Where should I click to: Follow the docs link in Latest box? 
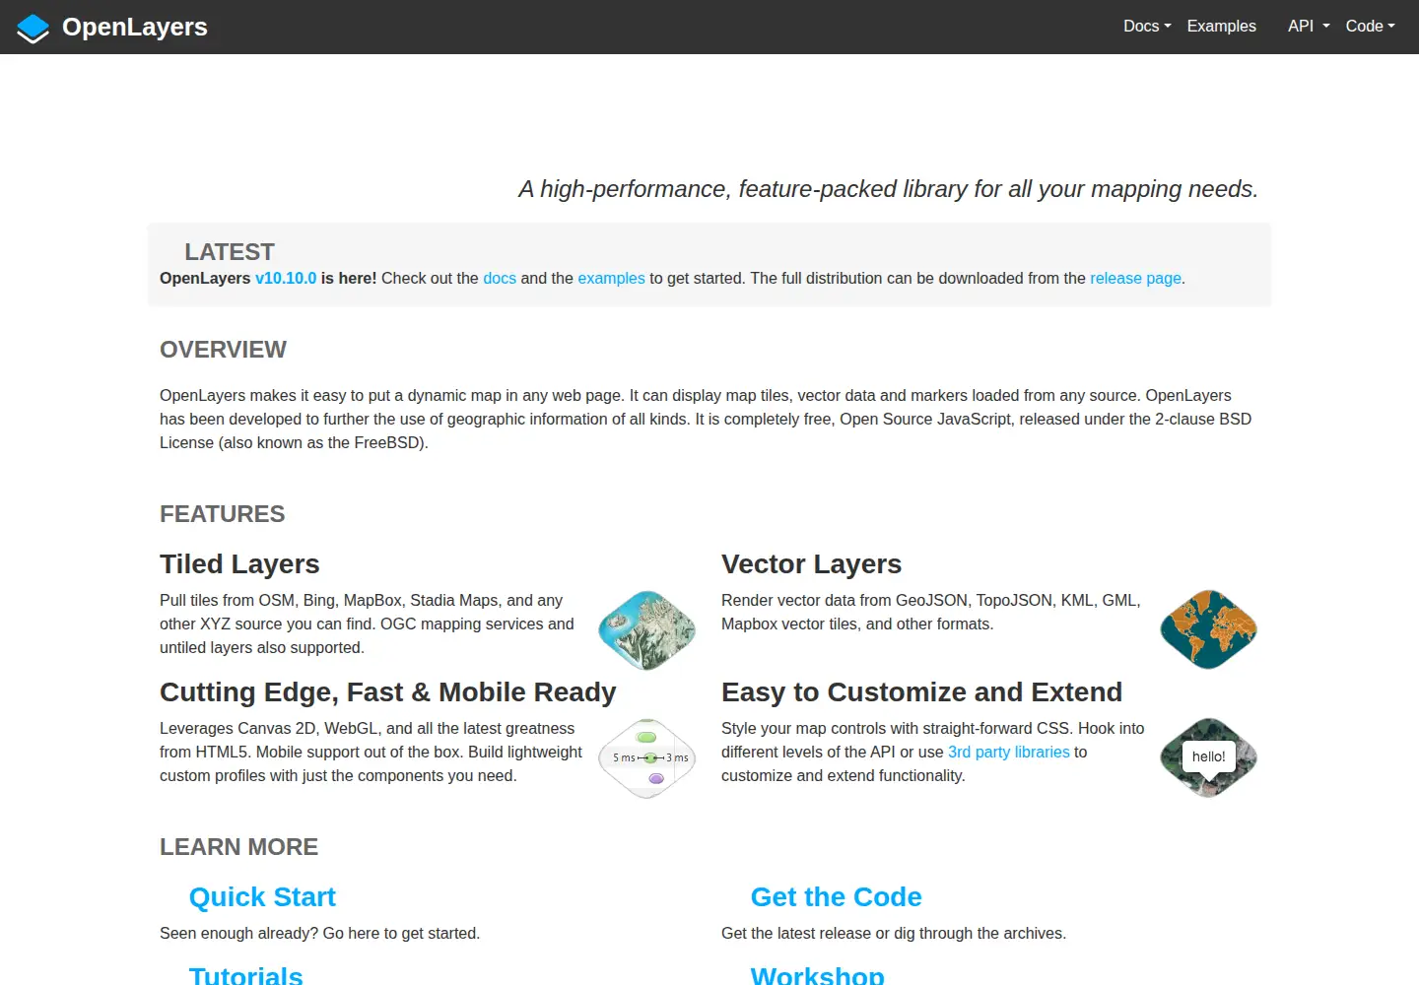[500, 279]
